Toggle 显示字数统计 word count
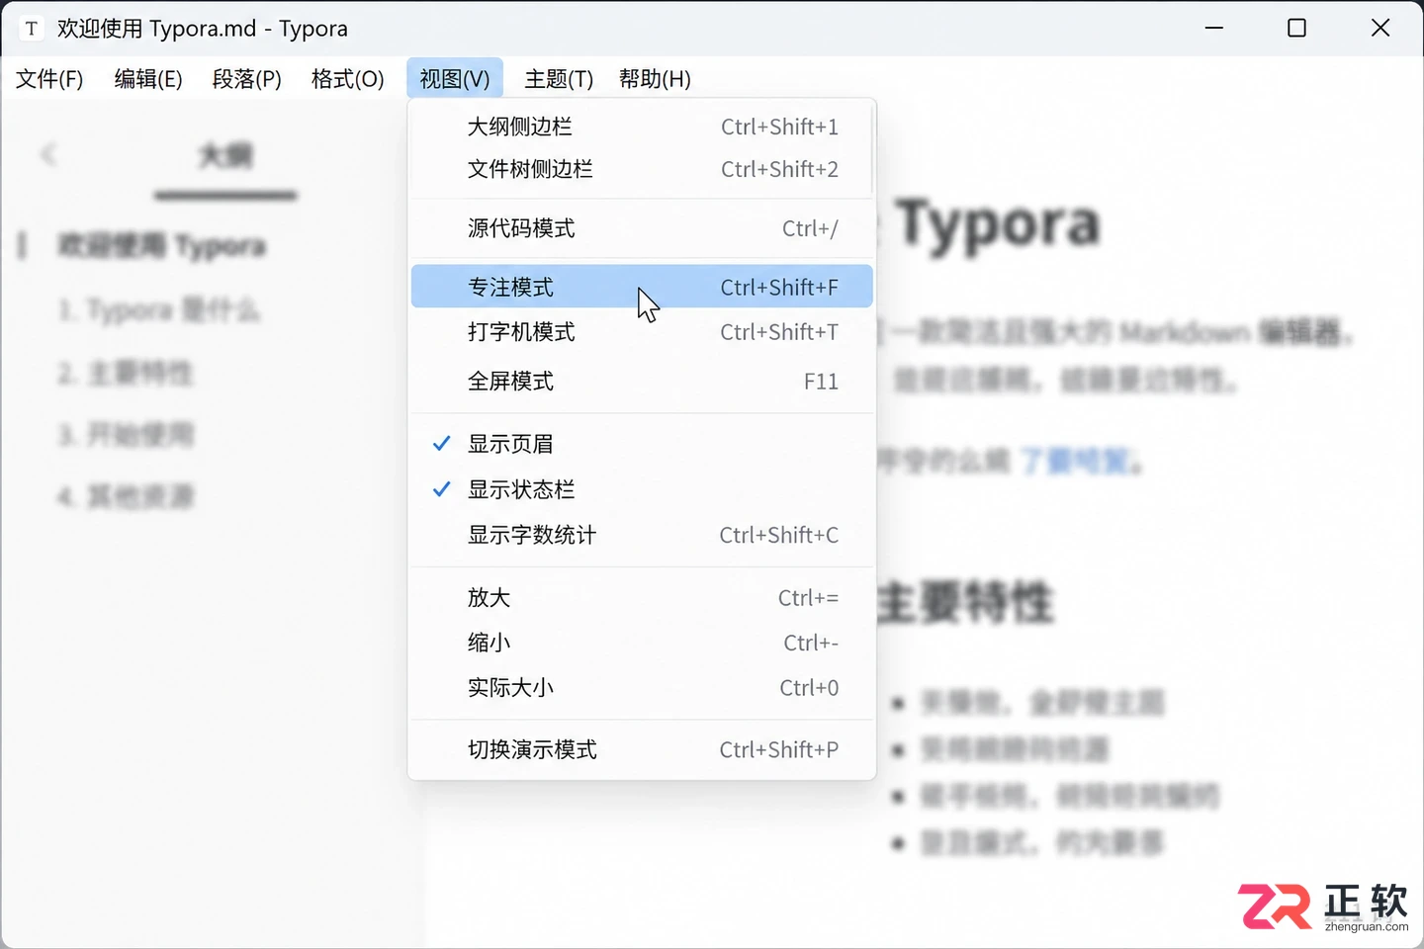Image resolution: width=1424 pixels, height=949 pixels. (642, 535)
